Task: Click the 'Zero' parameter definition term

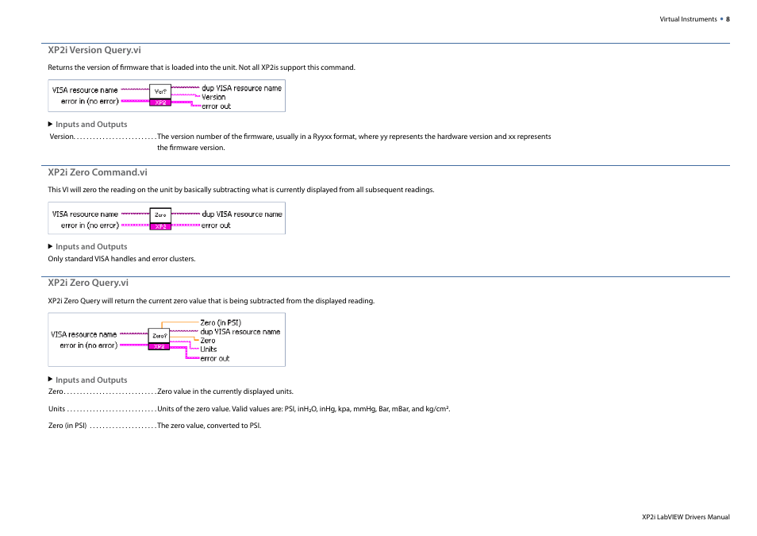Action: coord(56,391)
